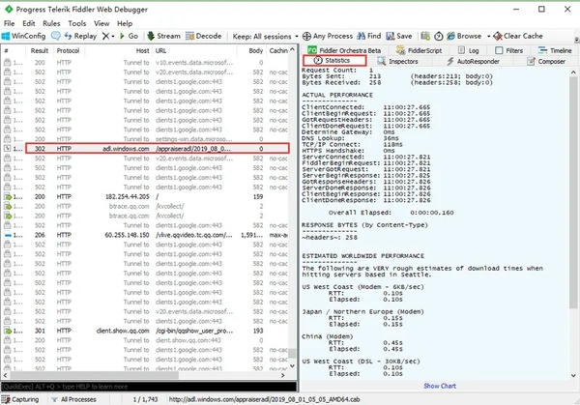Toggle Stream mode
This screenshot has width=580, height=405.
pyautogui.click(x=163, y=36)
